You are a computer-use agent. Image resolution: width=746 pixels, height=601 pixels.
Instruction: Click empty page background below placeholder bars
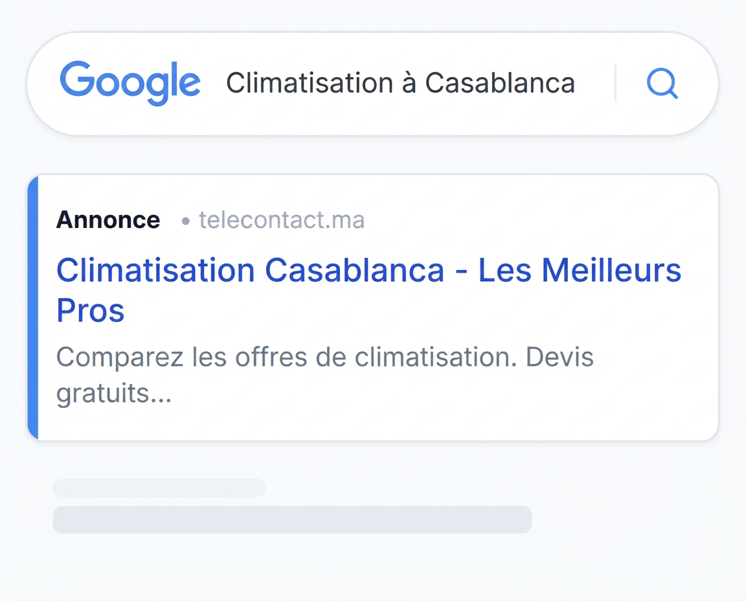tap(373, 570)
